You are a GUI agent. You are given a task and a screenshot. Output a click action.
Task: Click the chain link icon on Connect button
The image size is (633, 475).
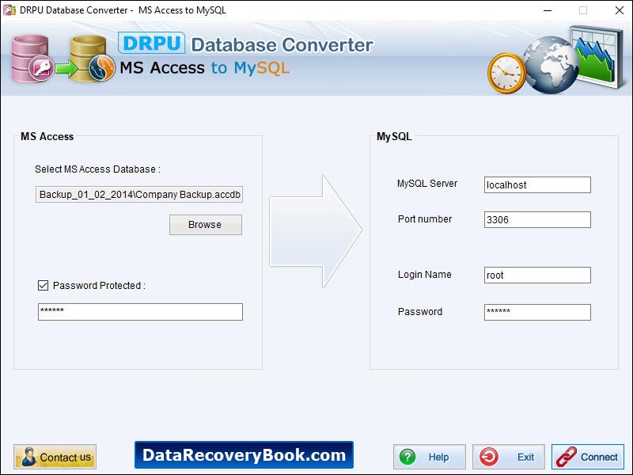(567, 457)
